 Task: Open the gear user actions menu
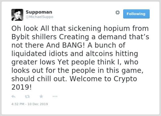[118, 12]
